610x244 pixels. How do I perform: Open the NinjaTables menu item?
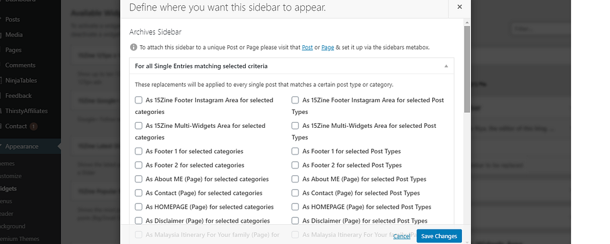point(21,81)
